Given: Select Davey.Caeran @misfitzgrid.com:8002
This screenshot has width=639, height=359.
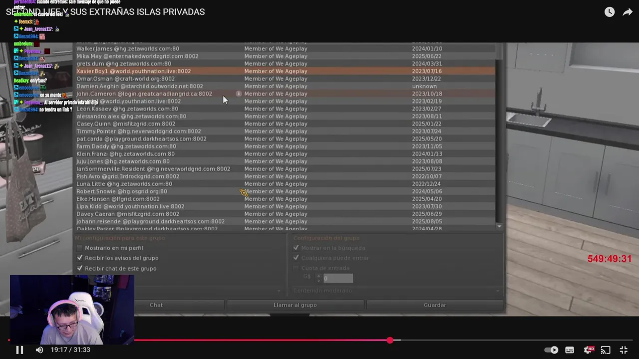Looking at the screenshot, I should pyautogui.click(x=285, y=214).
